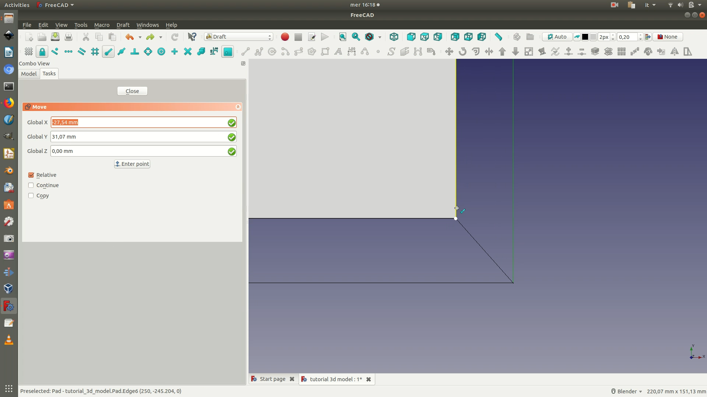Image resolution: width=707 pixels, height=397 pixels.
Task: Click the snap intersection X icon
Action: [187, 52]
